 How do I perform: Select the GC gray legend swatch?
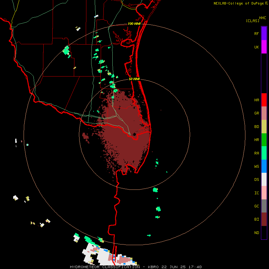264,206
